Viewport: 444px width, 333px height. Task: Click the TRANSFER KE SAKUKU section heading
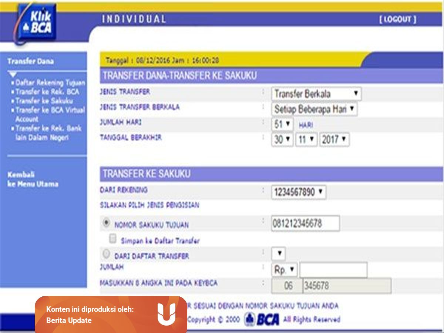click(147, 174)
